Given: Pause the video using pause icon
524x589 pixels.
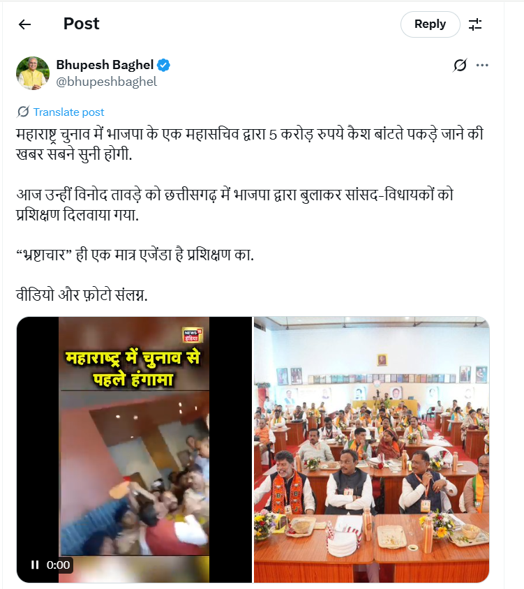Looking at the screenshot, I should pyautogui.click(x=35, y=565).
